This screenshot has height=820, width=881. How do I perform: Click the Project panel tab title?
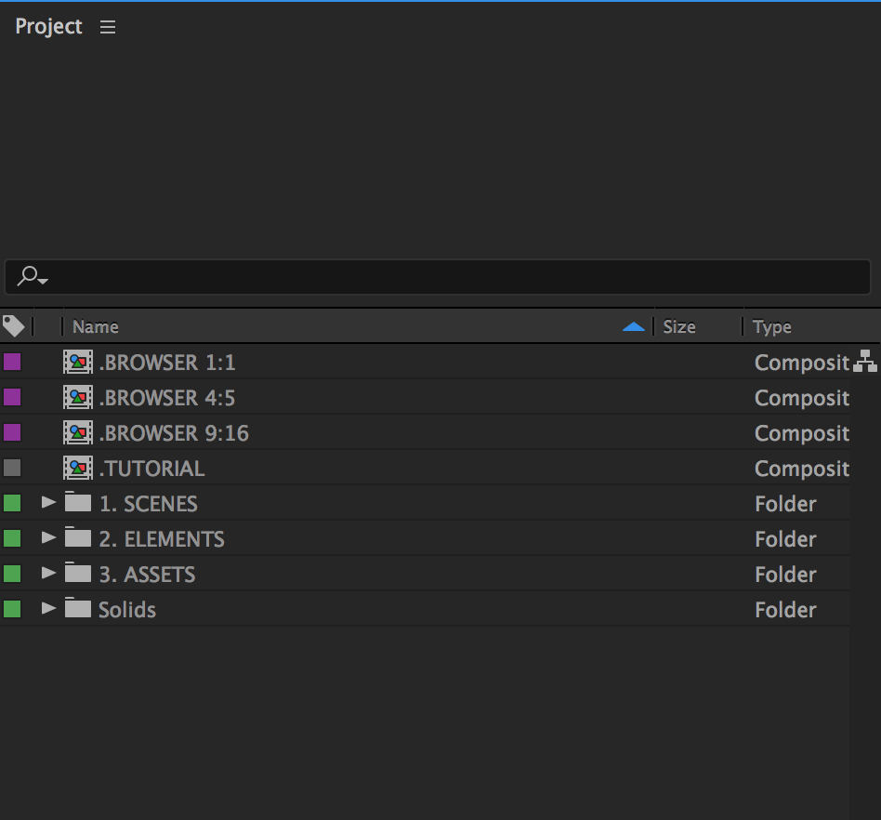[48, 27]
